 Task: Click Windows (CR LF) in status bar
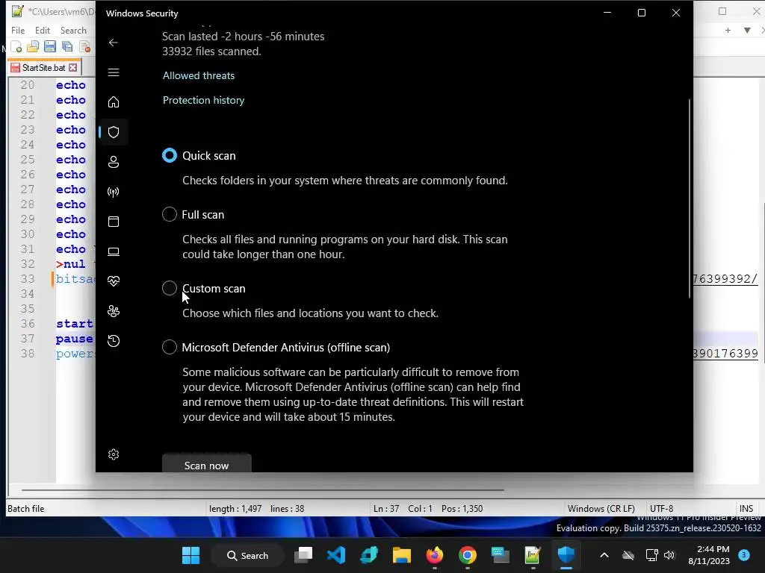coord(601,509)
